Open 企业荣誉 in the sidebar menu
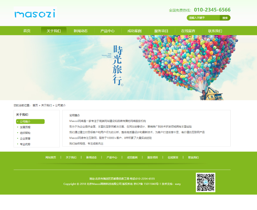This screenshot has width=257, height=210. tap(25, 139)
